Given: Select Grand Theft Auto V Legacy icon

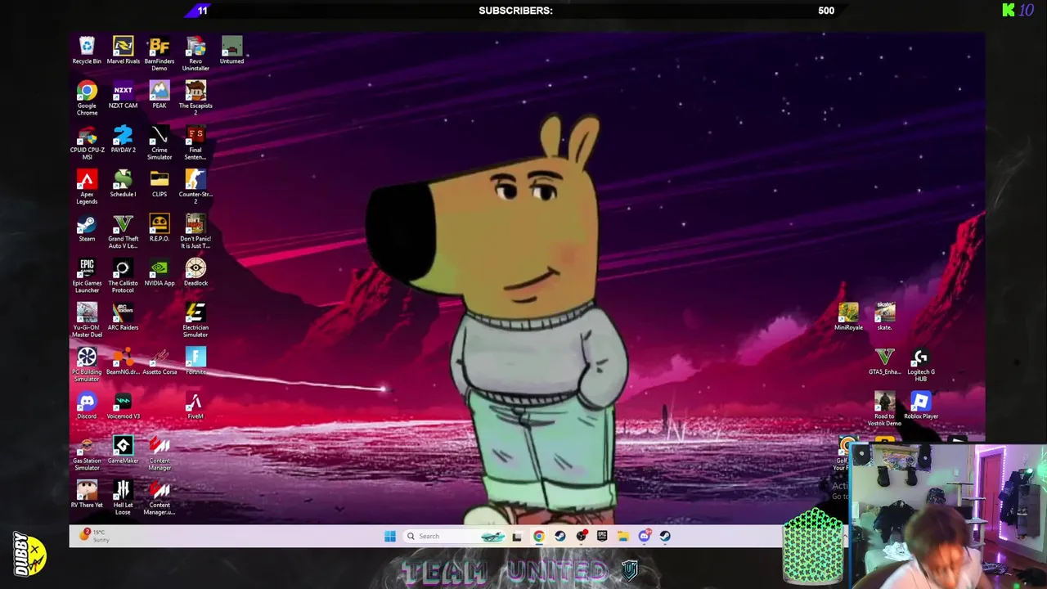Looking at the screenshot, I should [123, 231].
